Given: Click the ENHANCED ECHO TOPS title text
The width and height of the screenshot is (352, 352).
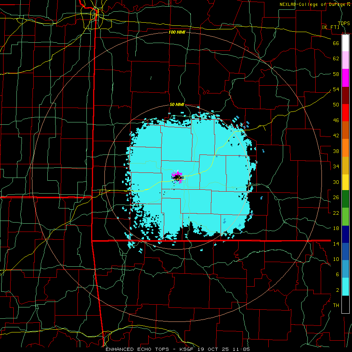Looking at the screenshot, I should pyautogui.click(x=138, y=349).
